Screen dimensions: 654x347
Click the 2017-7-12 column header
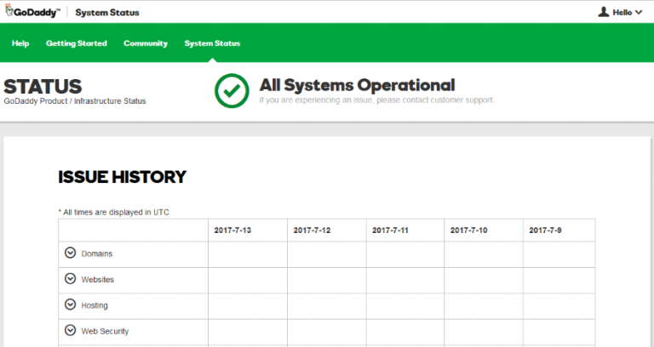pyautogui.click(x=312, y=230)
